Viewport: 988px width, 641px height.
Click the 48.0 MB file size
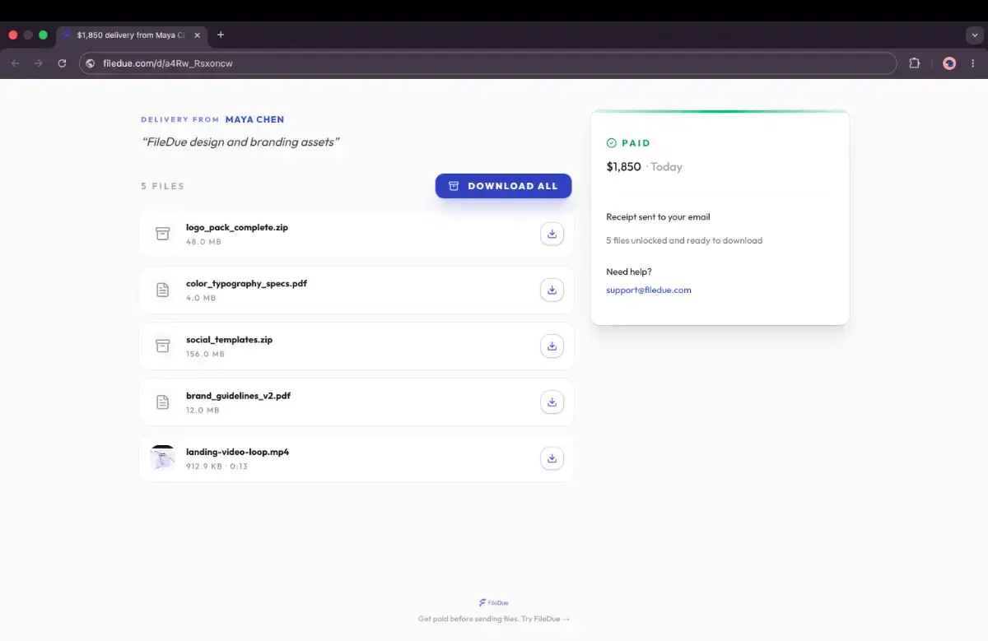[203, 242]
